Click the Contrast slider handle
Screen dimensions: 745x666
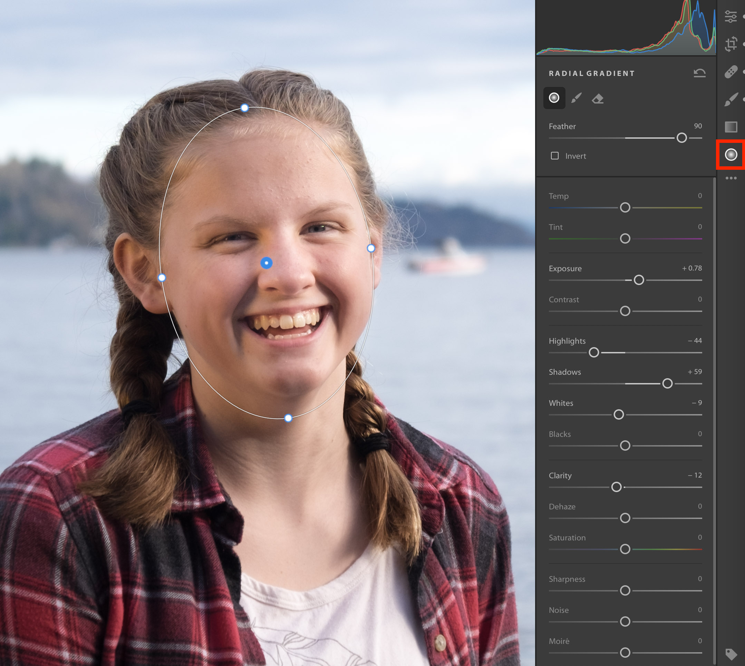[625, 311]
